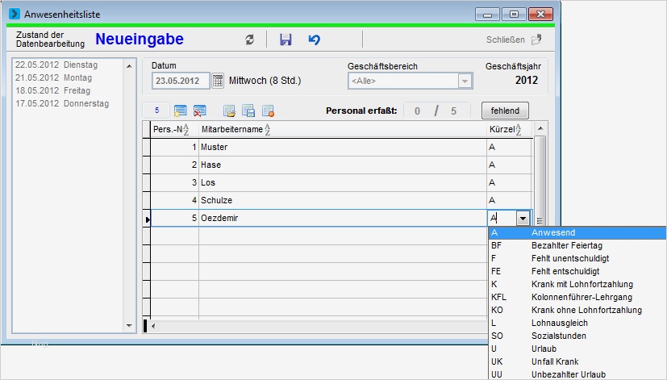This screenshot has width=667, height=380.
Task: Maximize the Anwesenheitsliste window
Action: point(514,15)
